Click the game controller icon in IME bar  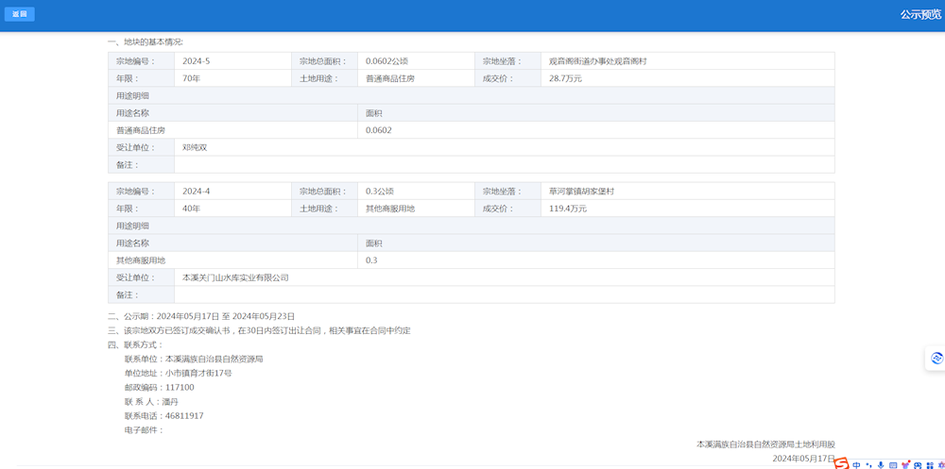pyautogui.click(x=918, y=465)
